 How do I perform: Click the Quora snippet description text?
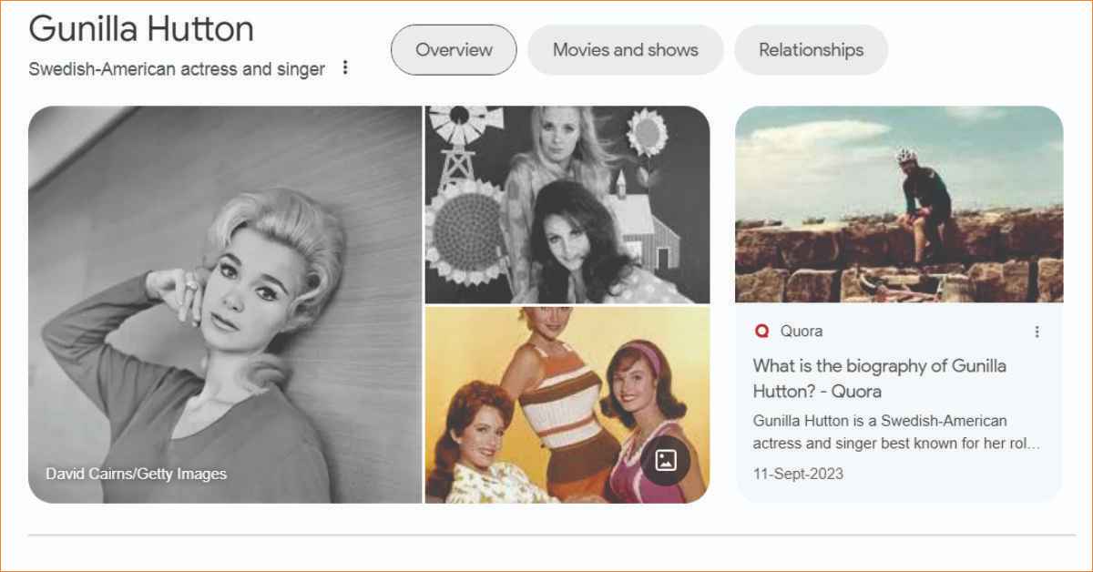click(896, 433)
